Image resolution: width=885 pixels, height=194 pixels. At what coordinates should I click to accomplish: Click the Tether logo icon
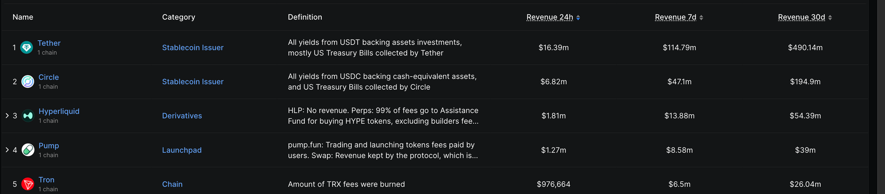click(x=27, y=47)
